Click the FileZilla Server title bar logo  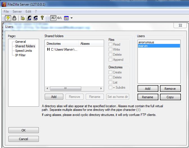4,5
